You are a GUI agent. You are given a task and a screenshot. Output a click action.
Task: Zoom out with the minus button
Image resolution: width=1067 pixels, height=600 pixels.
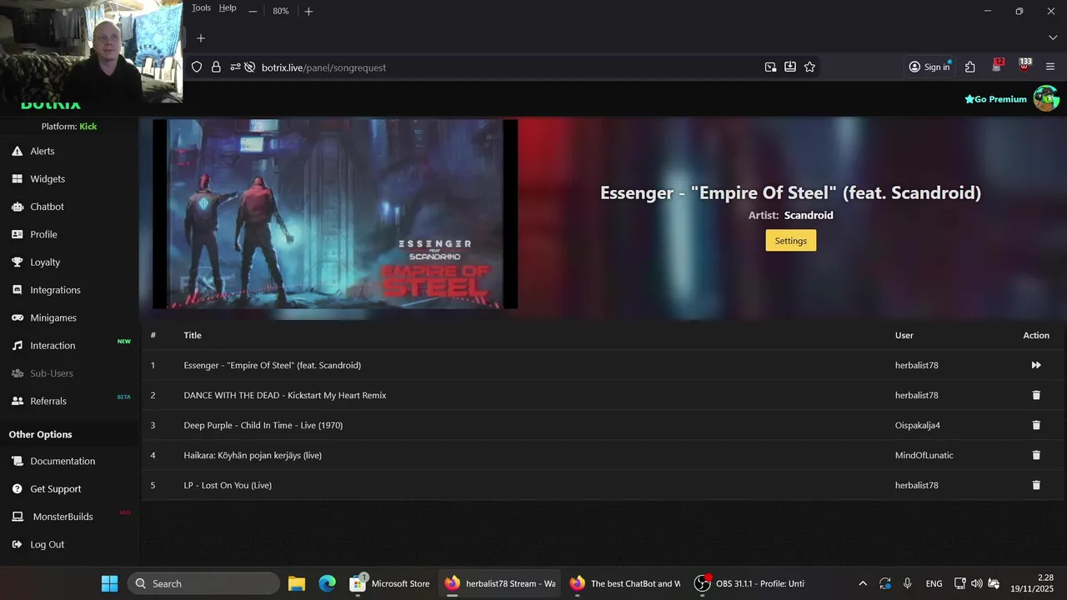coord(253,11)
